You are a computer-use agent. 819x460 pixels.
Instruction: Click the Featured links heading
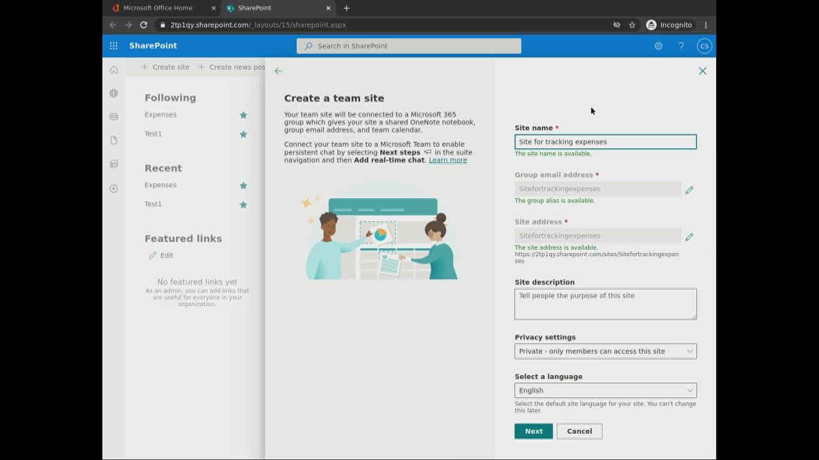183,238
